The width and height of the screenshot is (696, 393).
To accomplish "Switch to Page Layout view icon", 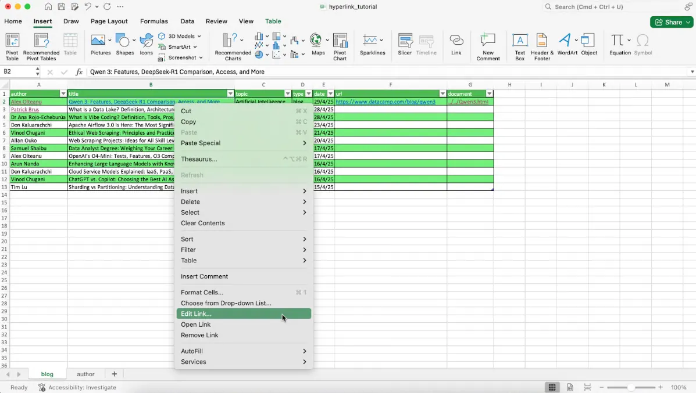I will (x=570, y=387).
